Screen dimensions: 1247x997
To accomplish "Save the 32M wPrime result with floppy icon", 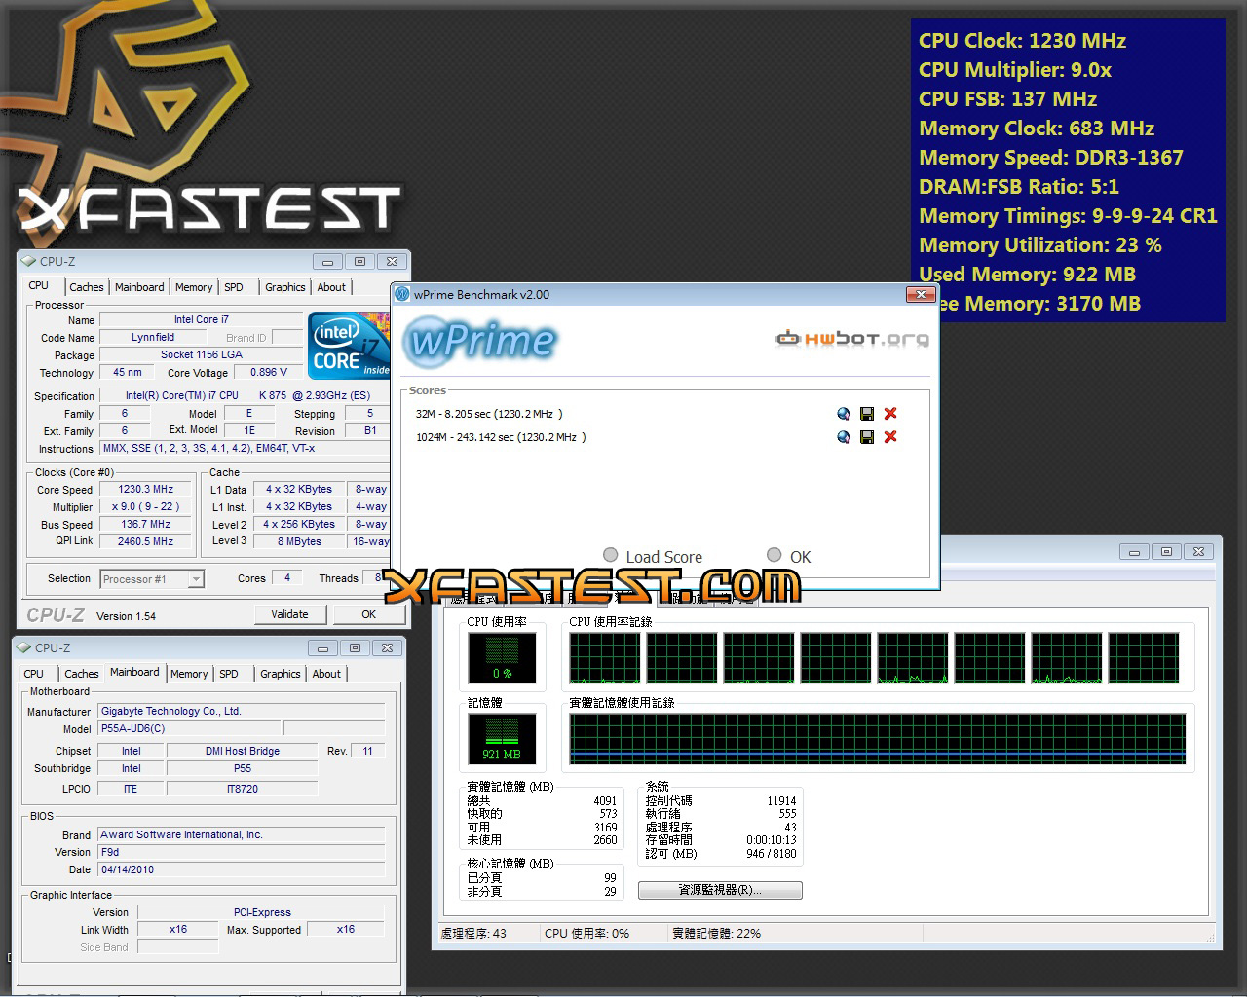I will (867, 413).
